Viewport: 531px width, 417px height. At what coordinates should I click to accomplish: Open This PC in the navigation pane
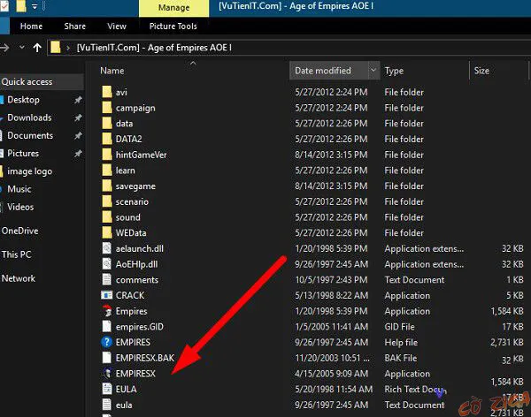click(16, 254)
